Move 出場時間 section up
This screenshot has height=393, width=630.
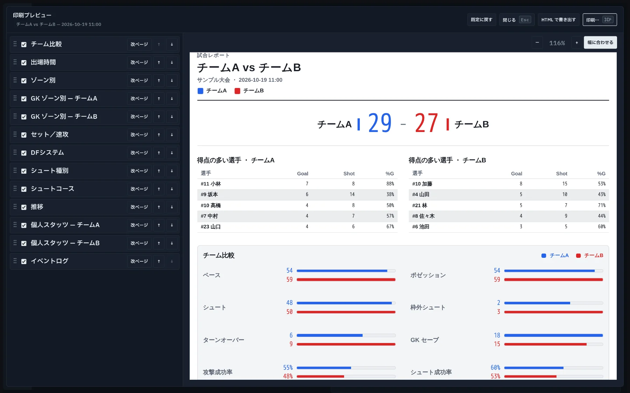[x=159, y=63]
